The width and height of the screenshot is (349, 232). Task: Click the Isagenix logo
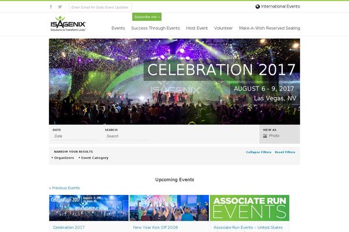[68, 24]
